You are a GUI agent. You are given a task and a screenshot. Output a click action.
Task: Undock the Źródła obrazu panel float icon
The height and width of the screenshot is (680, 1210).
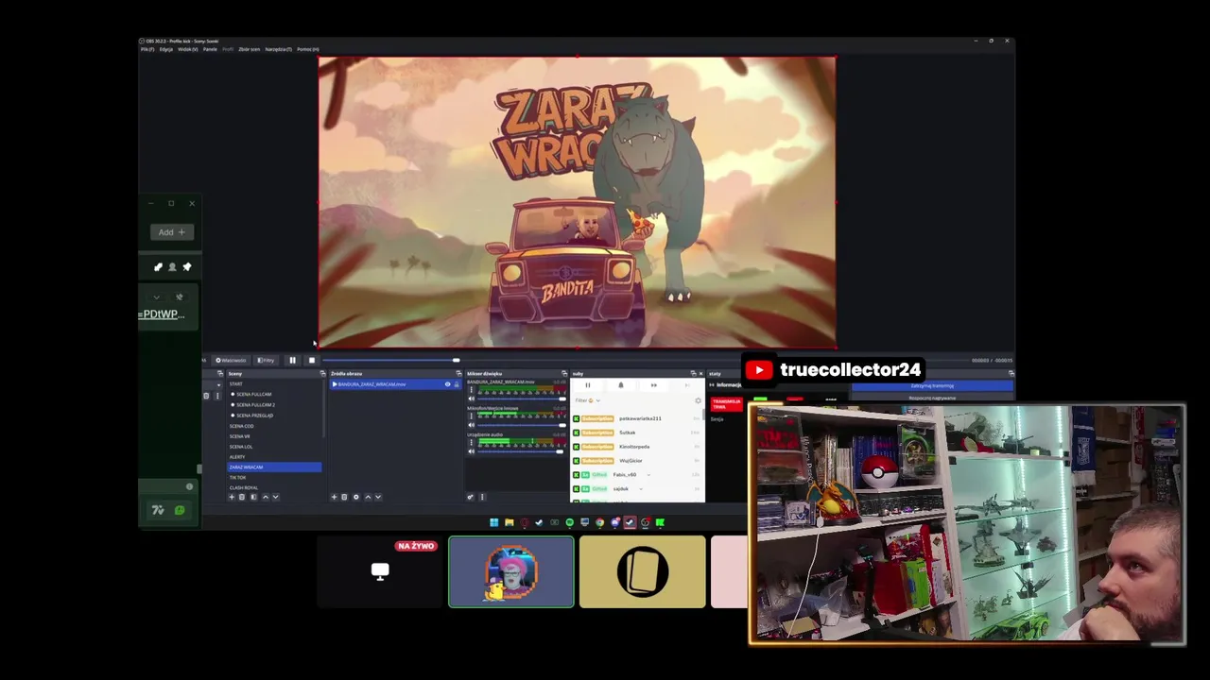coord(458,374)
